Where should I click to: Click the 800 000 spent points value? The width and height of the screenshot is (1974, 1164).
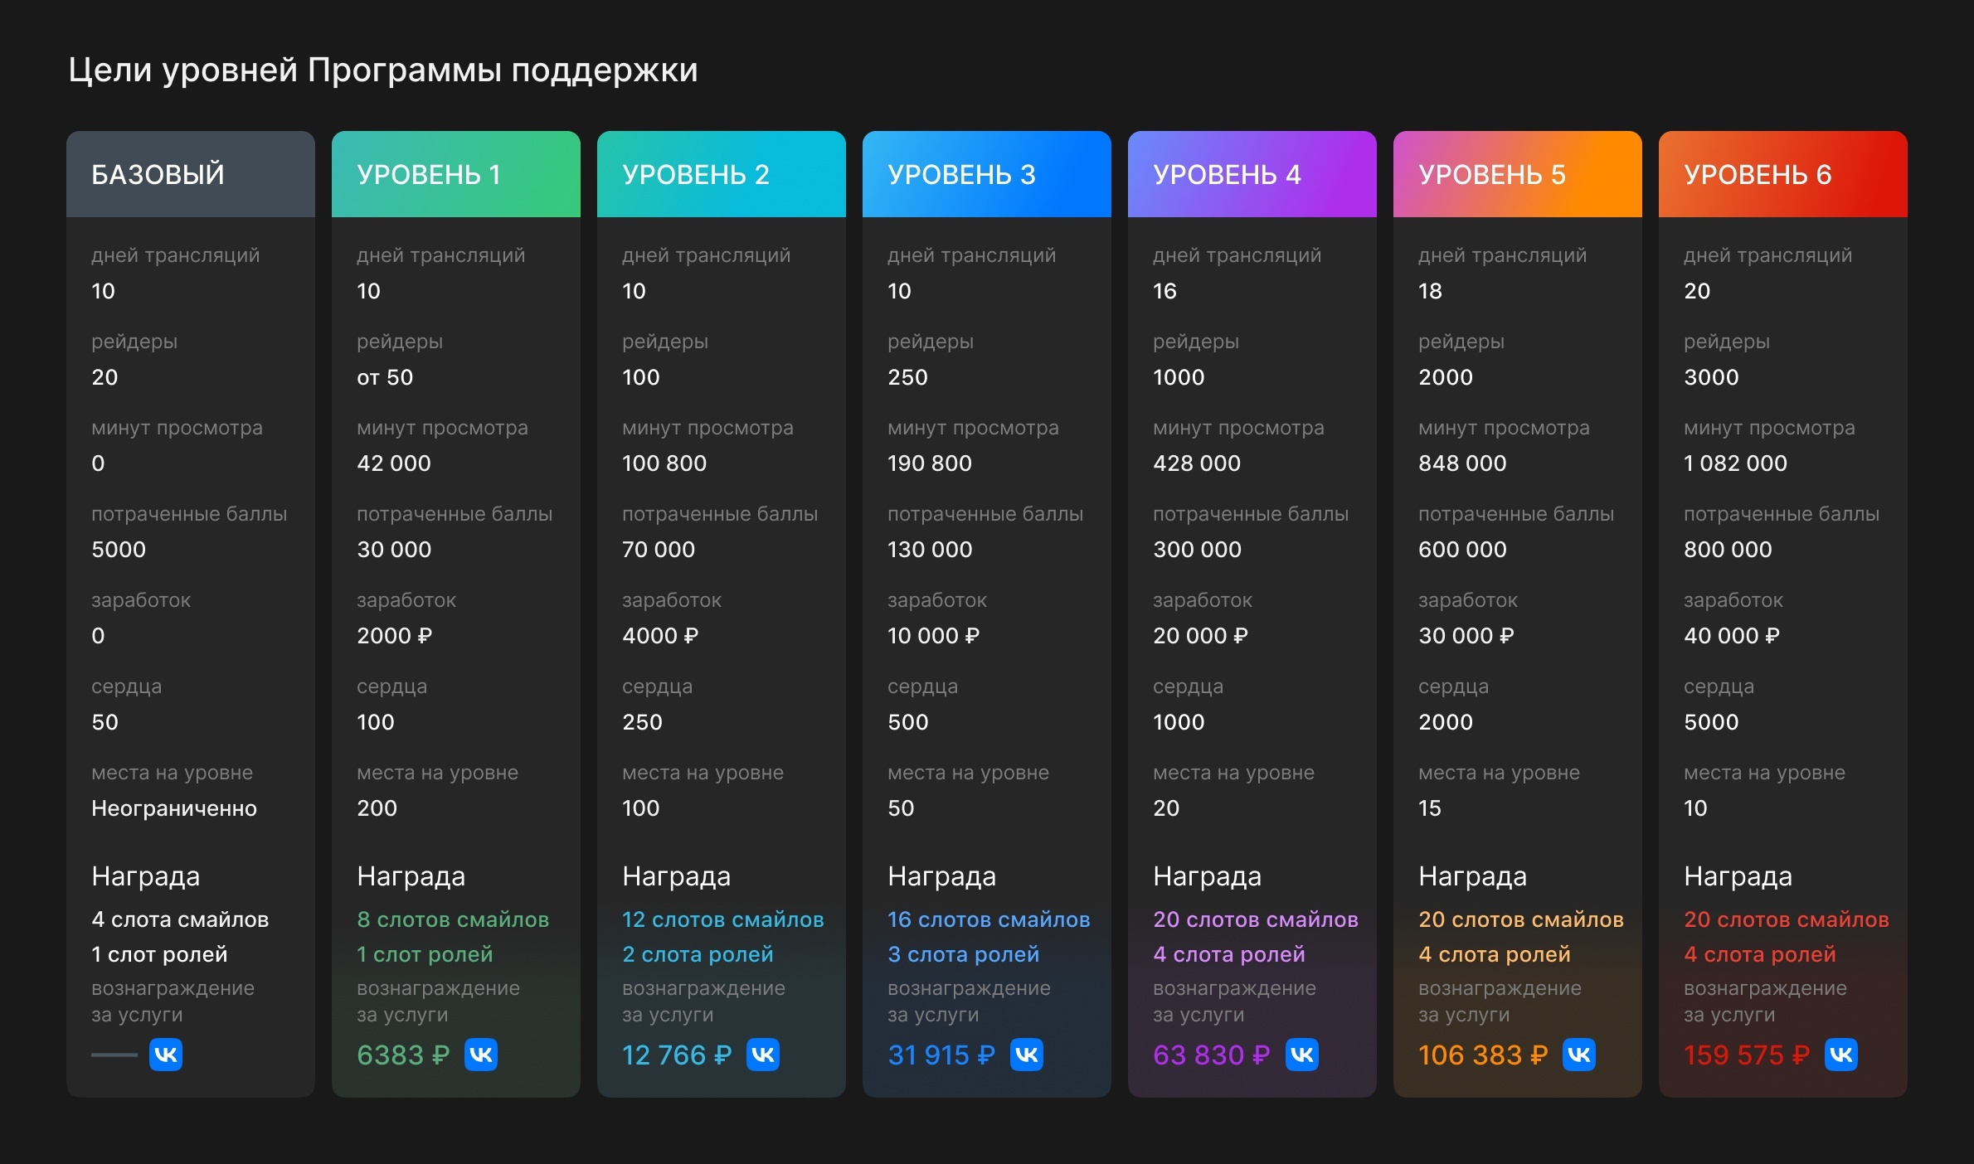(x=1728, y=550)
